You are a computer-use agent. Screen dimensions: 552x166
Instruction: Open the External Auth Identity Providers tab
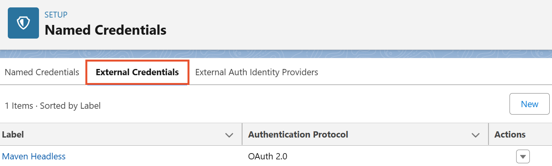(257, 72)
